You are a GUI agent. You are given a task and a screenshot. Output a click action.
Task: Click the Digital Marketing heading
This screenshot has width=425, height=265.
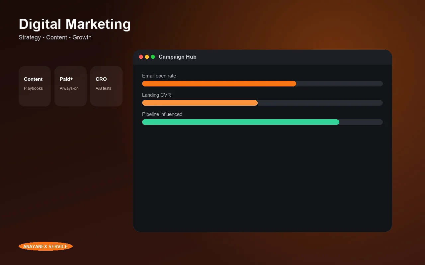[75, 24]
